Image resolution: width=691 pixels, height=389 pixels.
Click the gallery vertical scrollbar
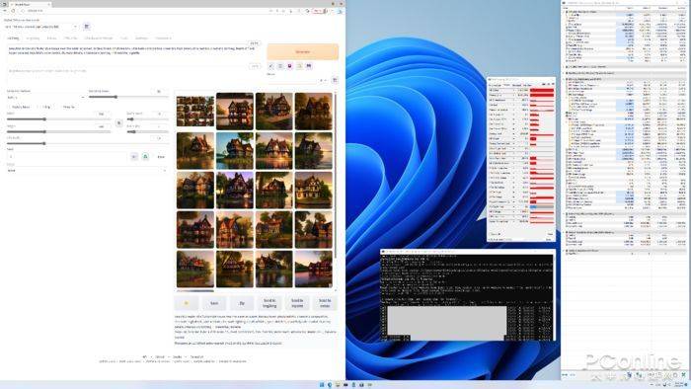(x=335, y=176)
